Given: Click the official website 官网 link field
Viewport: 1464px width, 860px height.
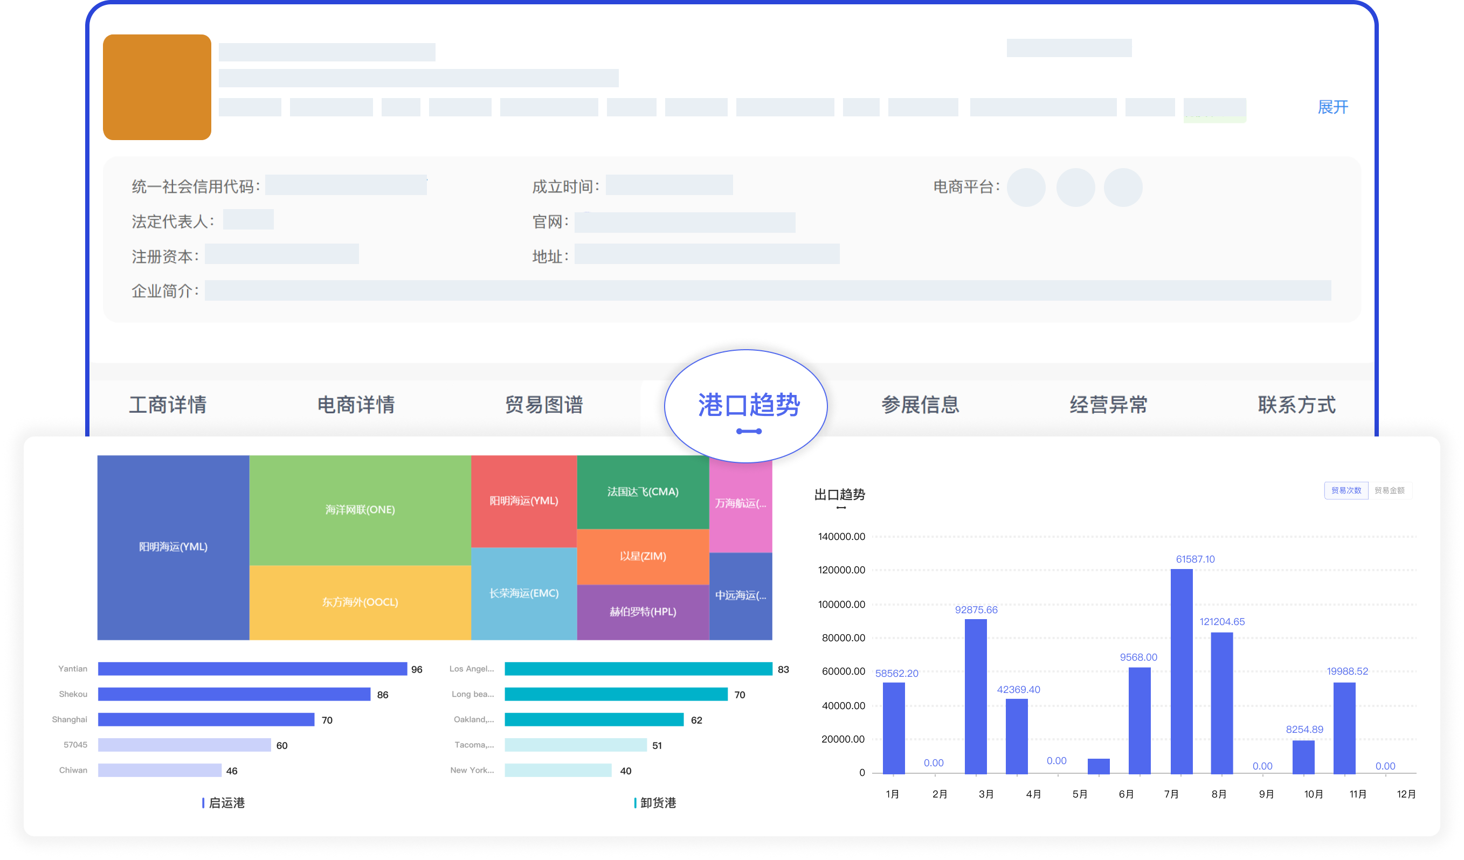Looking at the screenshot, I should click(x=685, y=223).
